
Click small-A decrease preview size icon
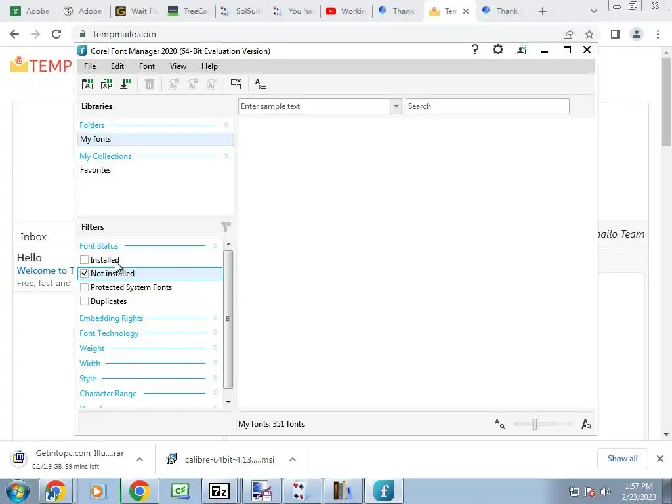pyautogui.click(x=499, y=424)
